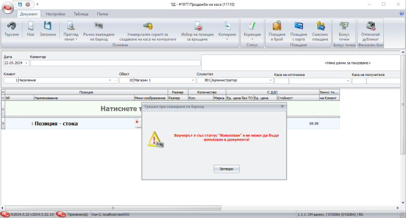
Task: Expand the Каса на източника dropdown
Action: (x=348, y=81)
